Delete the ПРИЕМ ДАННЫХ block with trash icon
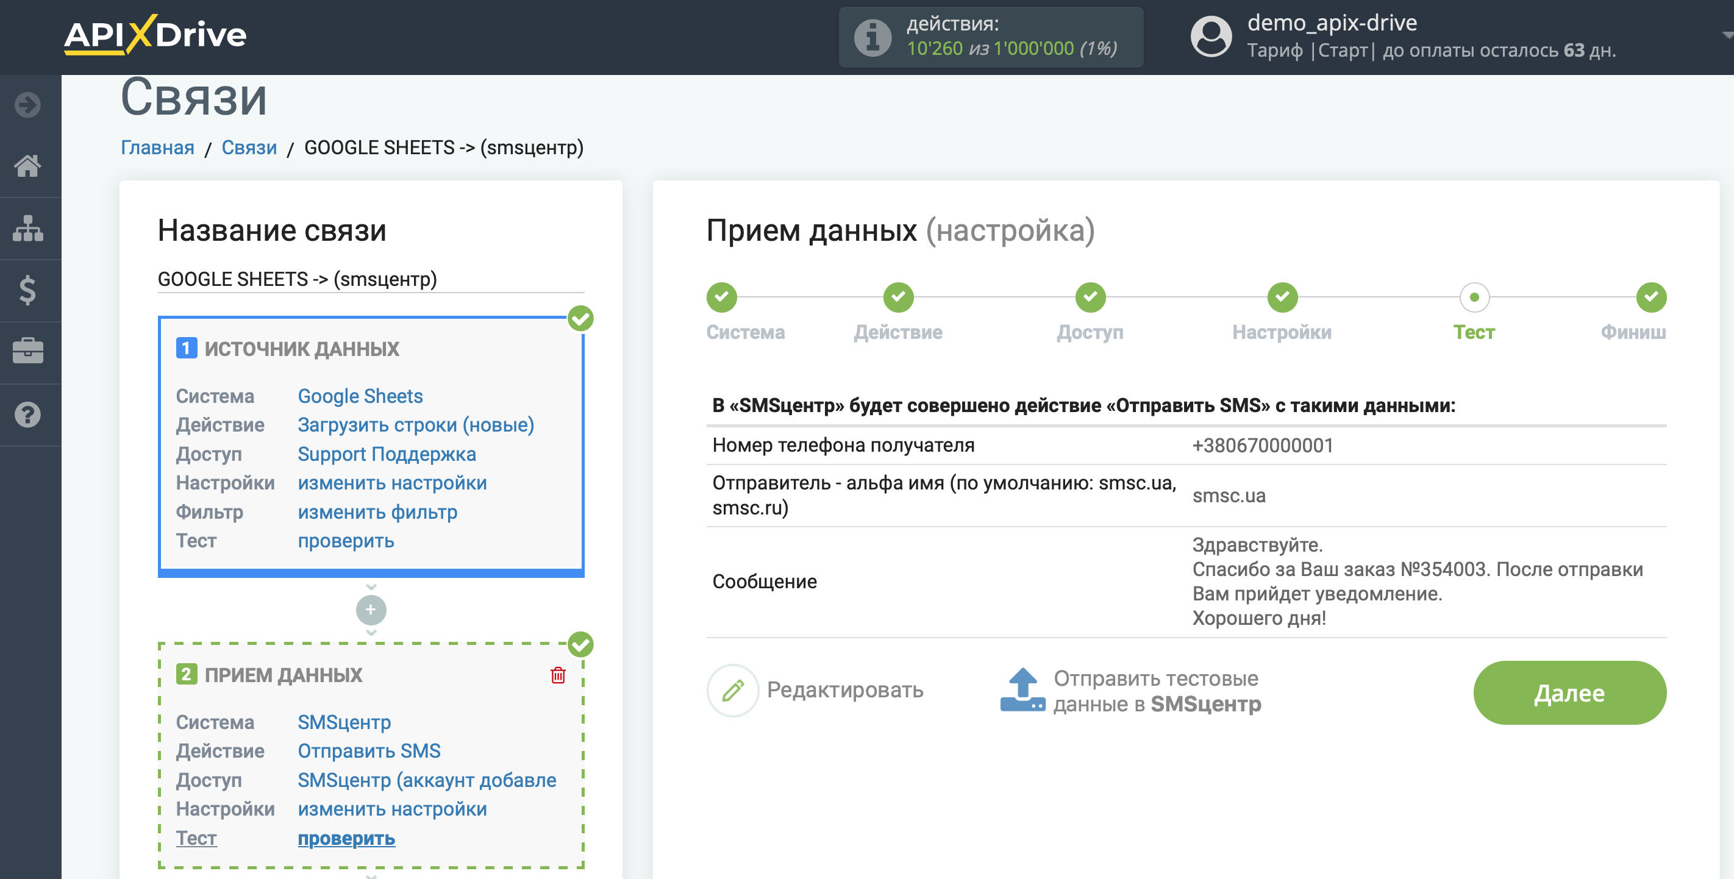The height and width of the screenshot is (879, 1734). (x=558, y=675)
